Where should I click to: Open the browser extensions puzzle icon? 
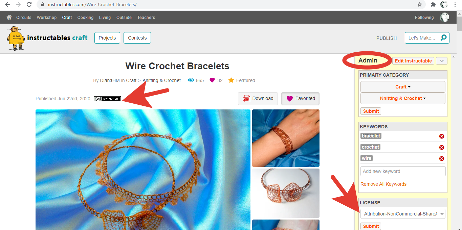pyautogui.click(x=433, y=5)
